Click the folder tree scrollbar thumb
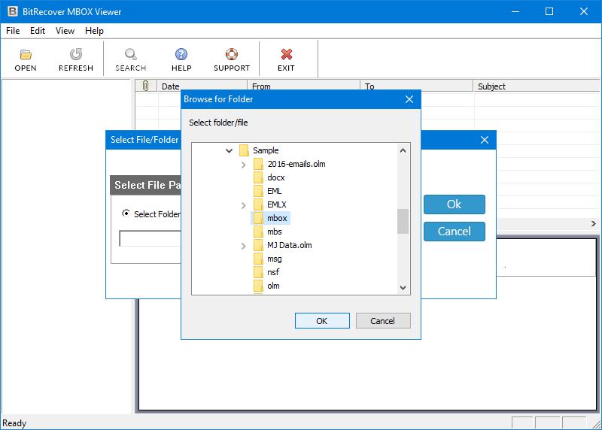Viewport: 602px width, 430px height. (x=403, y=221)
